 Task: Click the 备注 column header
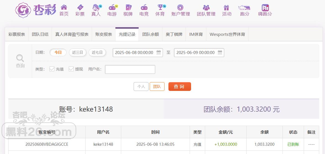pos(311,132)
